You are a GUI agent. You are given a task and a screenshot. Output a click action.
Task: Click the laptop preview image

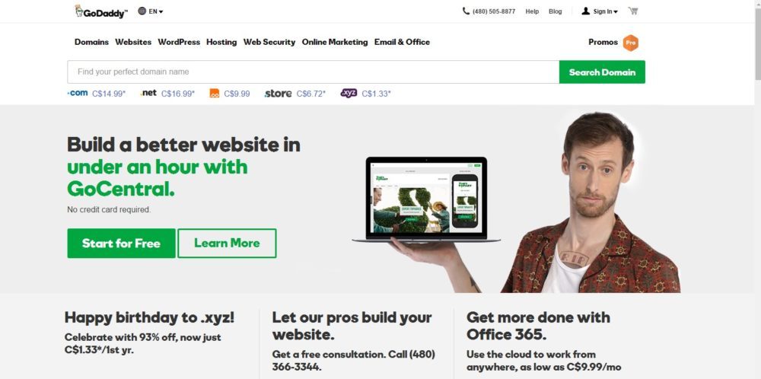[x=426, y=199]
